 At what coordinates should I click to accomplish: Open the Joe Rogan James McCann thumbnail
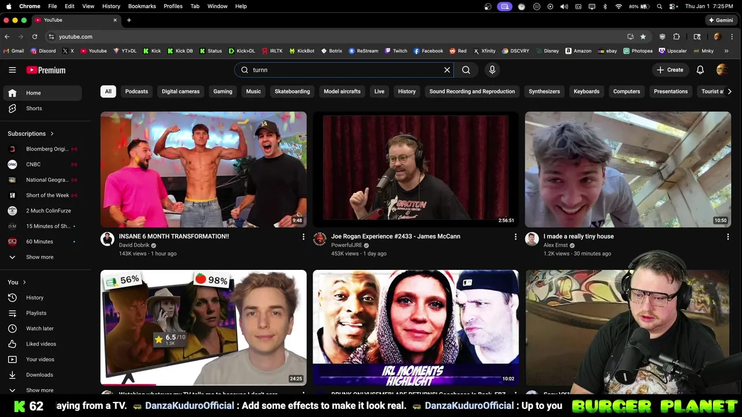tap(416, 169)
